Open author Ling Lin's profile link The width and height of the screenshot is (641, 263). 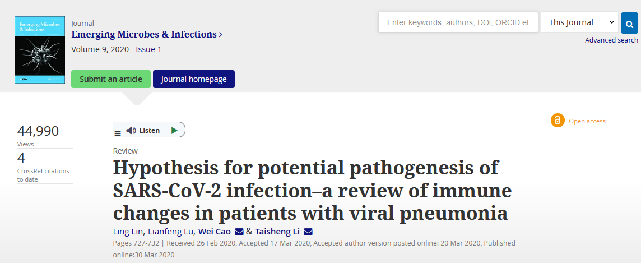tap(128, 232)
